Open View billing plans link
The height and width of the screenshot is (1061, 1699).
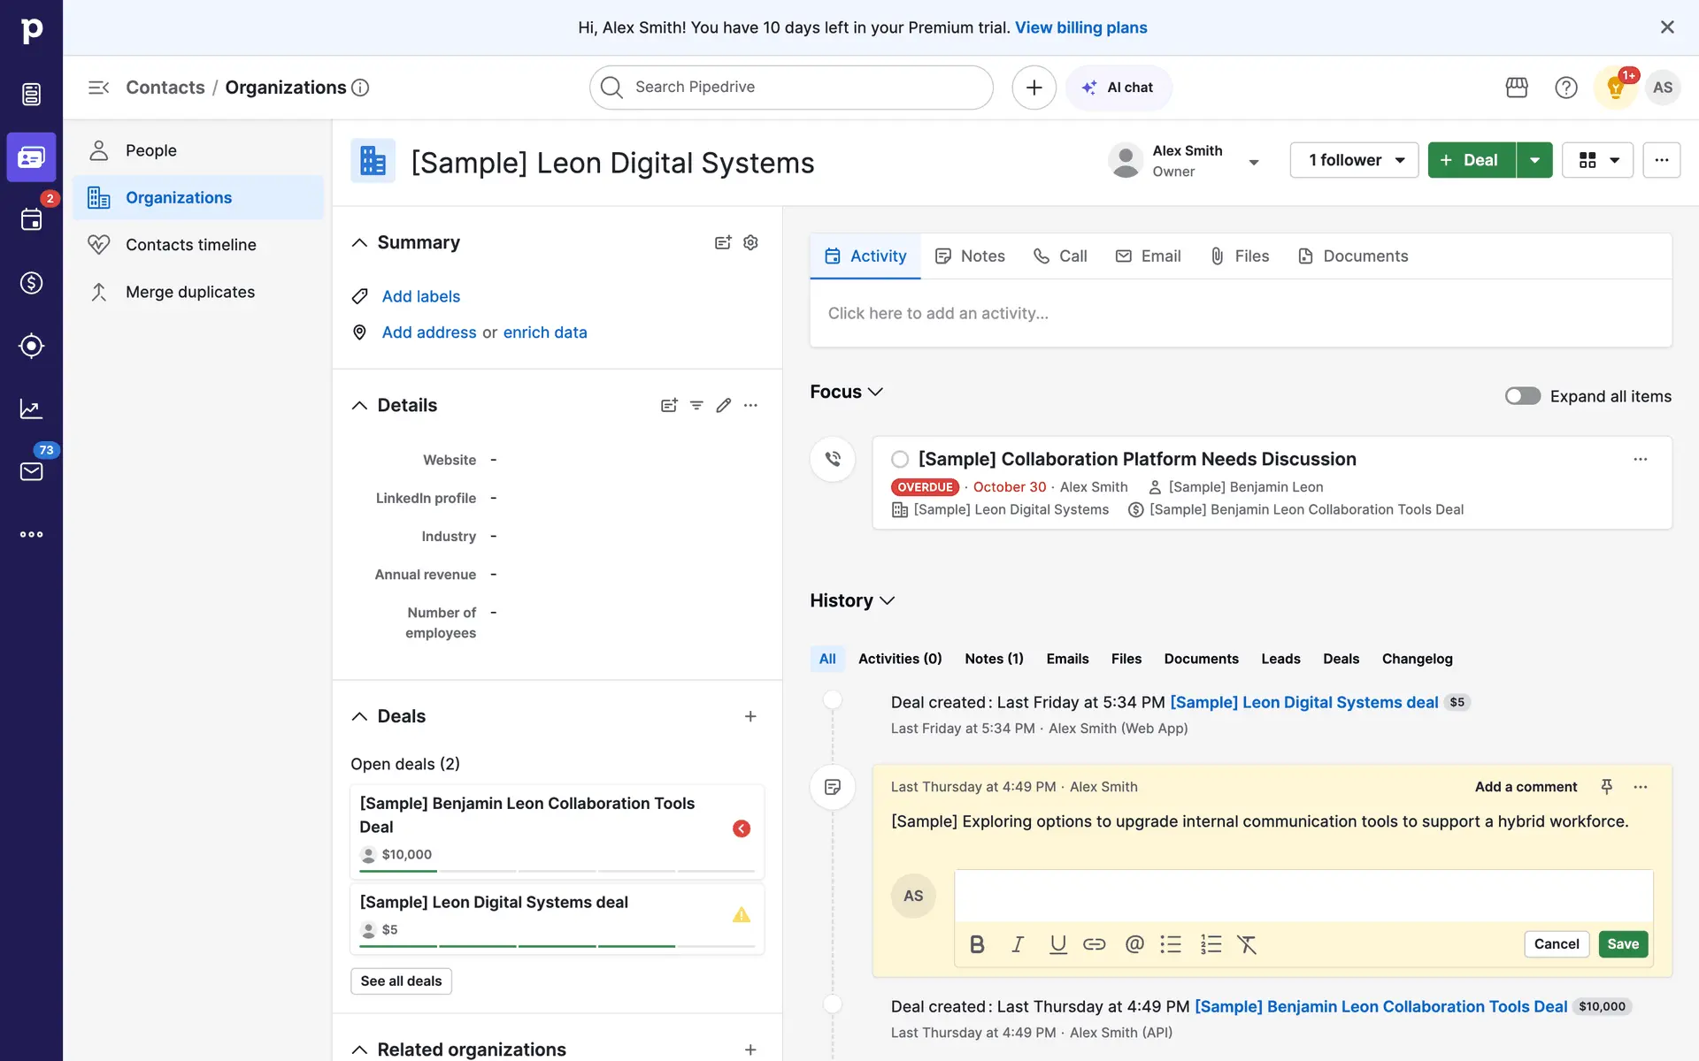[1080, 27]
